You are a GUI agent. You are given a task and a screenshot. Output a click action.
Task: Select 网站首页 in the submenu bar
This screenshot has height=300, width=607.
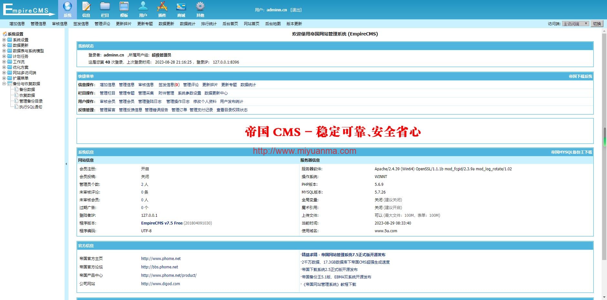coord(252,24)
